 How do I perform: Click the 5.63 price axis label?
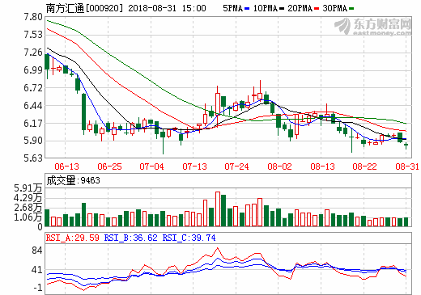[33, 158]
